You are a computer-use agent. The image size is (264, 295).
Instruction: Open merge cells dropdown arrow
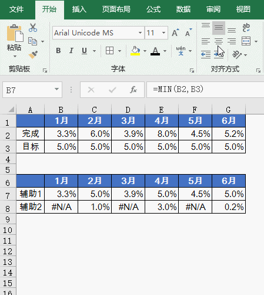[x=256, y=41]
